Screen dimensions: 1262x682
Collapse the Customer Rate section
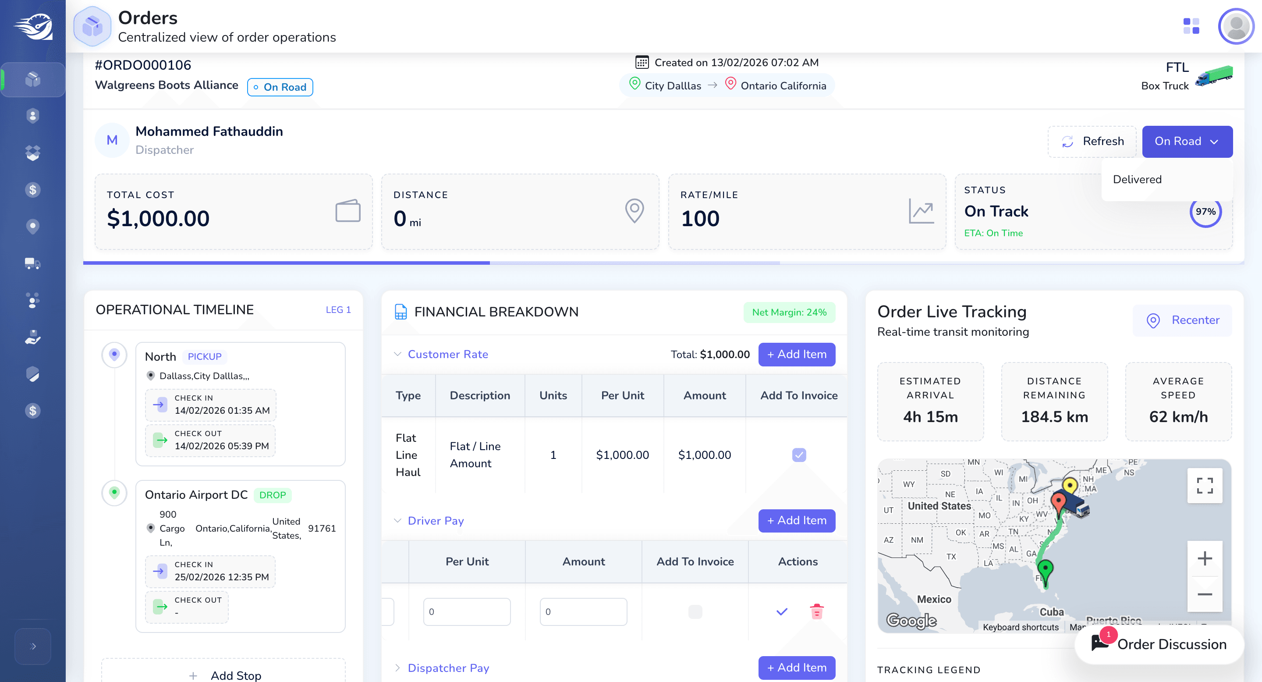tap(397, 354)
